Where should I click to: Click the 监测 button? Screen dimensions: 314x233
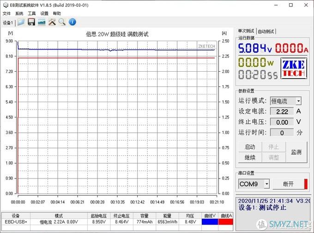[x=296, y=152]
